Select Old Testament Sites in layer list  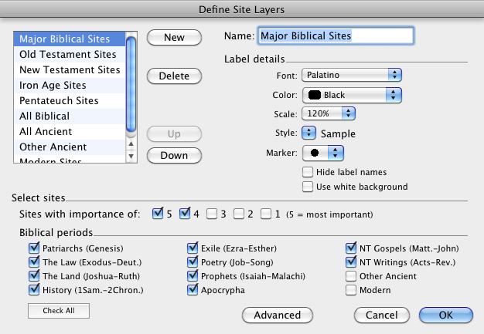click(68, 55)
